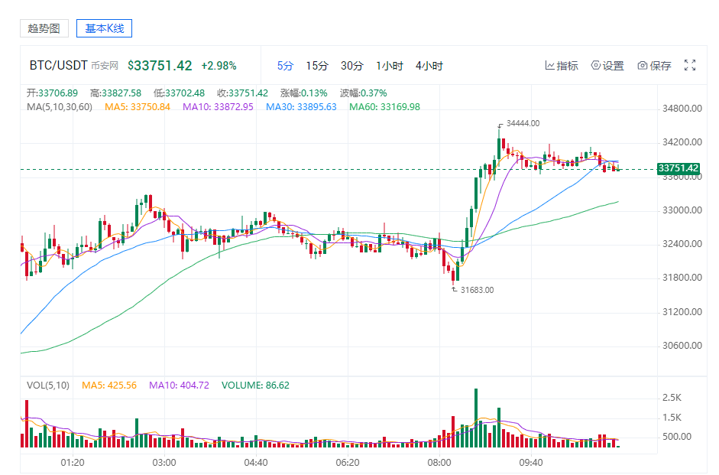Viewport: 719px width, 475px height.
Task: Click the tallest green volume bar
Action: pyautogui.click(x=476, y=418)
